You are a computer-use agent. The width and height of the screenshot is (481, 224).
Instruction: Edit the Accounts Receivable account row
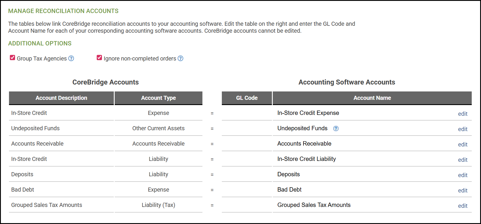tap(462, 144)
